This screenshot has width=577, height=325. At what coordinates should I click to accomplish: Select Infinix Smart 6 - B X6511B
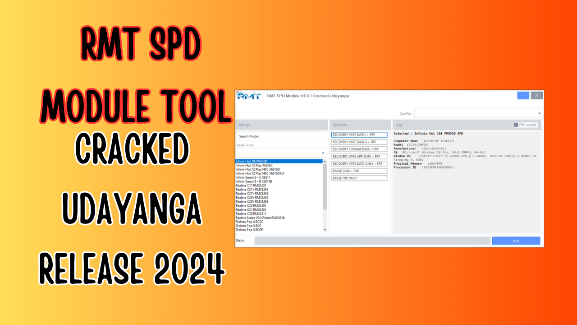[279, 181]
